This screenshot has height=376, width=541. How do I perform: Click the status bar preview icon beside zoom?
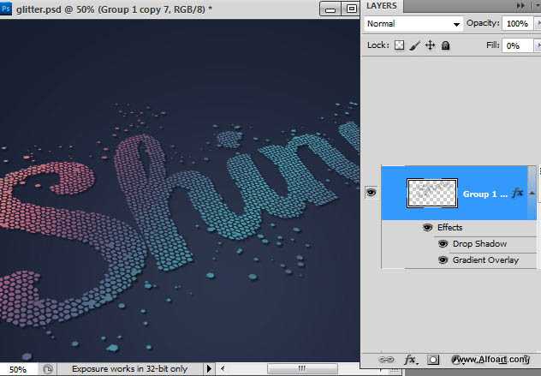48,369
